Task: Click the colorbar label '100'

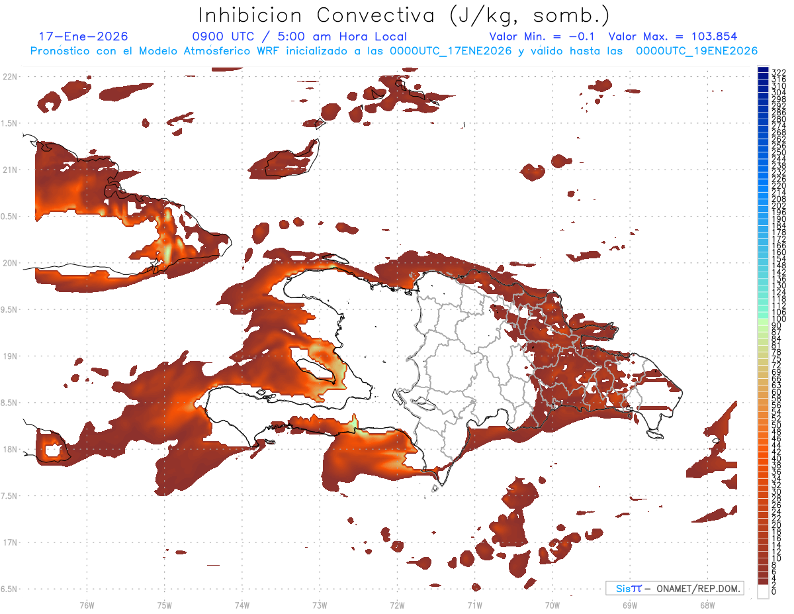Action: tap(778, 319)
